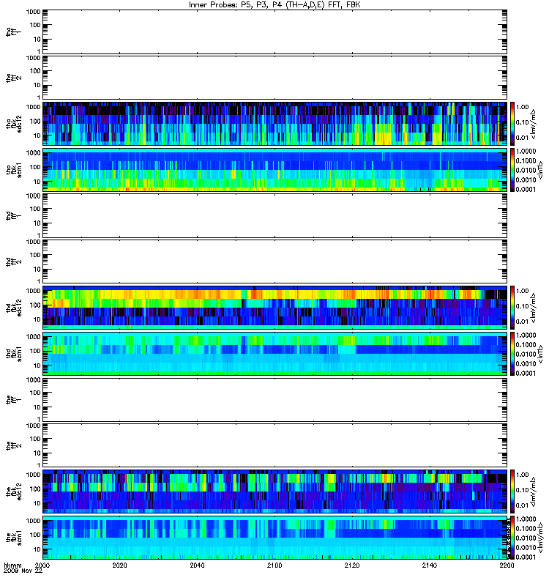Click the 'the fbk scm1' y-axis label
The height and width of the screenshot is (586, 549).
coord(14,538)
